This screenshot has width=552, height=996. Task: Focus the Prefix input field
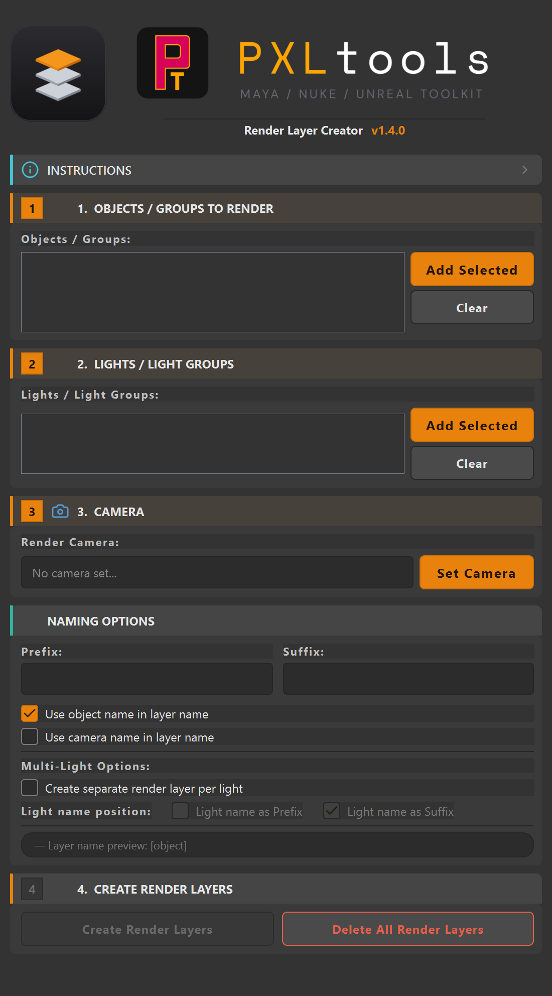tap(147, 679)
